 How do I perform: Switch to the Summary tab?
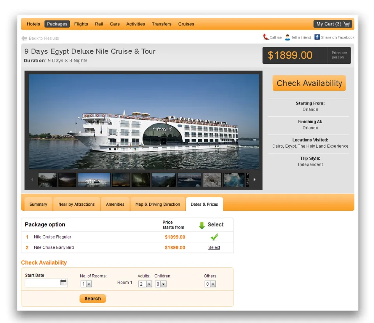[39, 204]
